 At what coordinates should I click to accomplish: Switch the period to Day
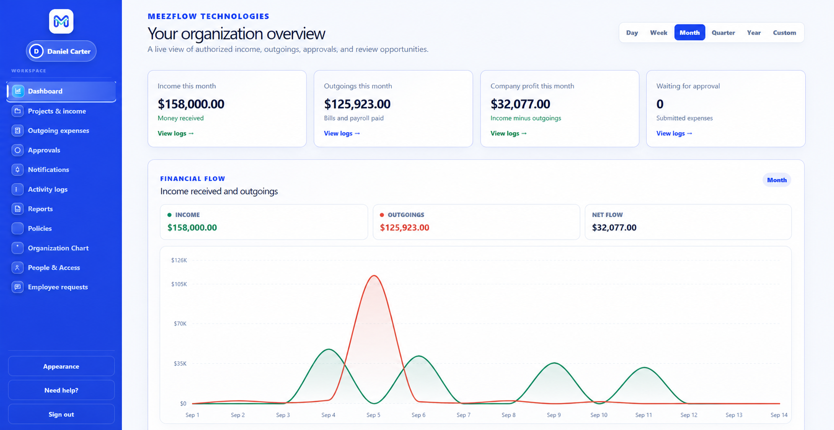tap(632, 32)
